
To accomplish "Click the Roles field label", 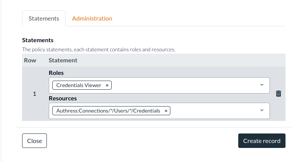I will pyautogui.click(x=56, y=73).
